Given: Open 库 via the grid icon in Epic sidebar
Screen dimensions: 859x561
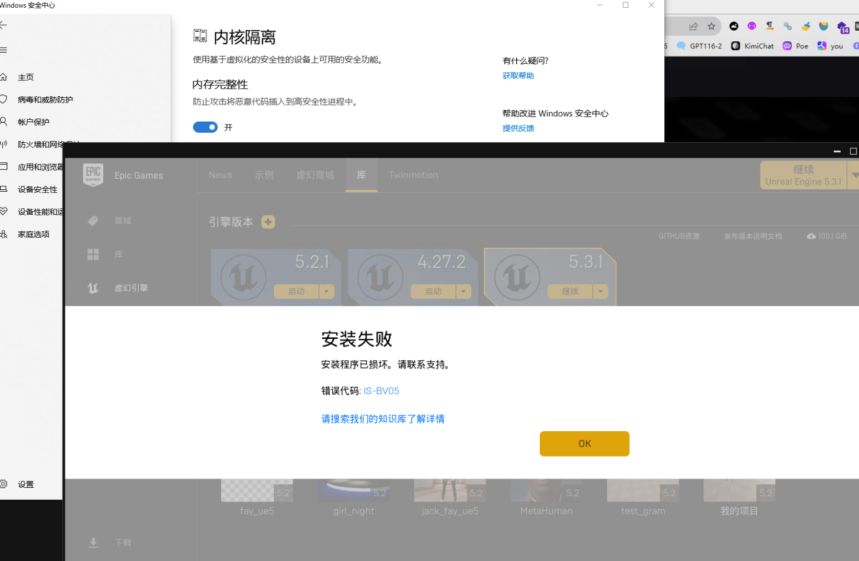Looking at the screenshot, I should click(x=93, y=254).
